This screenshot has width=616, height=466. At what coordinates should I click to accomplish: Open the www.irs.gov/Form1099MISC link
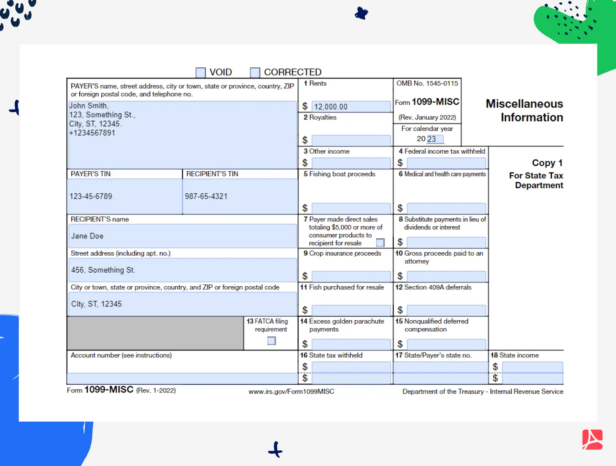[291, 392]
